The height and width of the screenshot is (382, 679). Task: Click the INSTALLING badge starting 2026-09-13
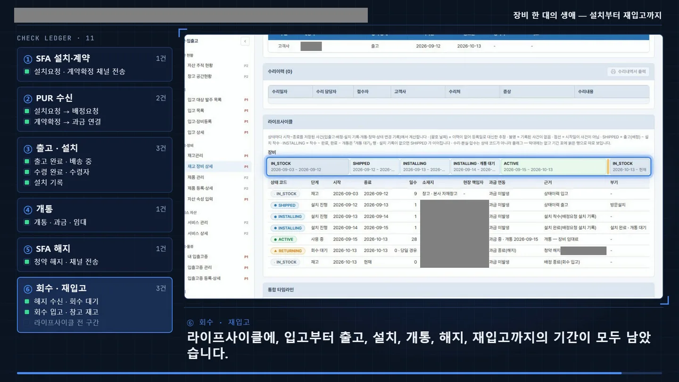click(287, 216)
